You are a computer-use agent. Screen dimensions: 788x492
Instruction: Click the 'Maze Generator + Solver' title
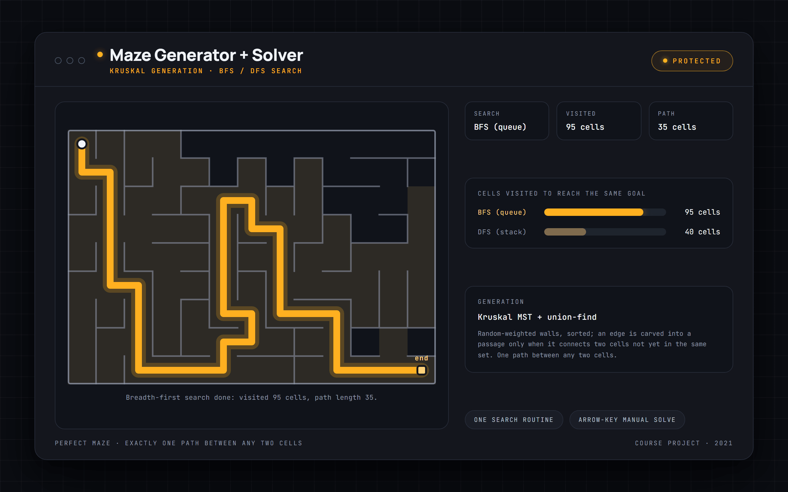207,55
